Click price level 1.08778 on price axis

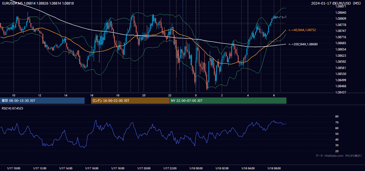coord(341,25)
